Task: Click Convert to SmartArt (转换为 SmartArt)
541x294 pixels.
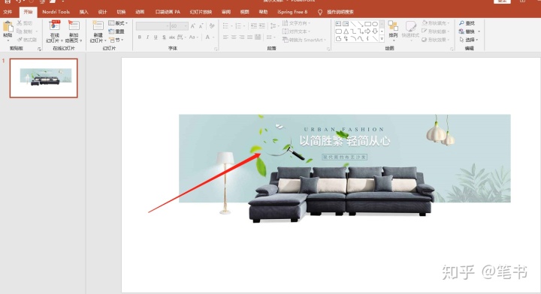Action: point(304,40)
